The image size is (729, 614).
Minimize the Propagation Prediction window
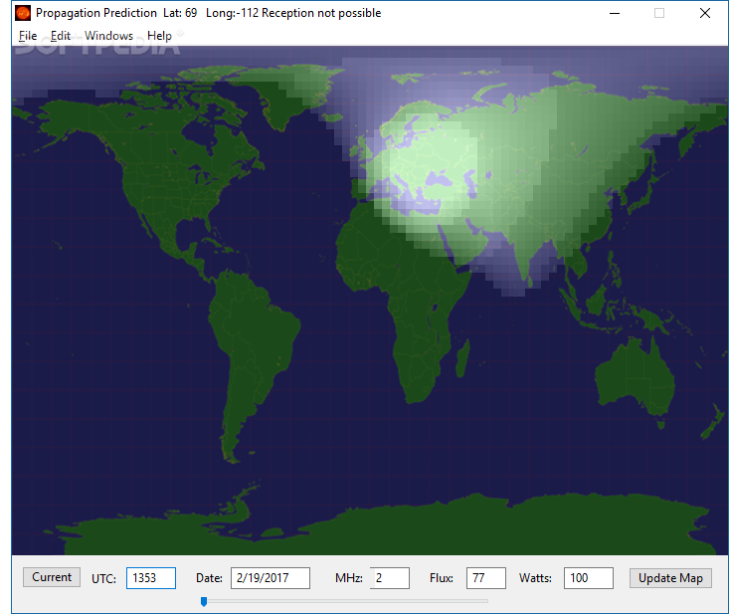coord(615,13)
